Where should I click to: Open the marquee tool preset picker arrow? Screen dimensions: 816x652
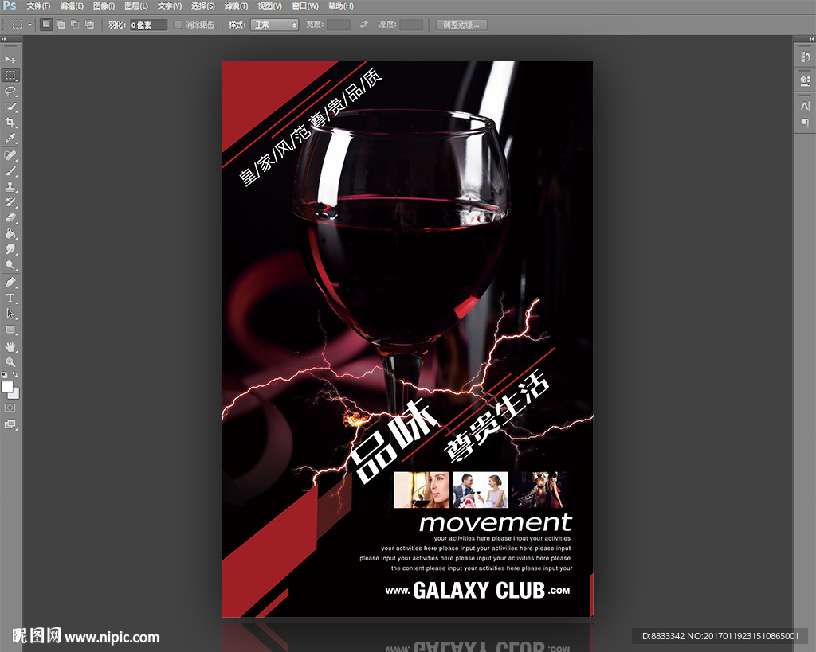pyautogui.click(x=29, y=25)
